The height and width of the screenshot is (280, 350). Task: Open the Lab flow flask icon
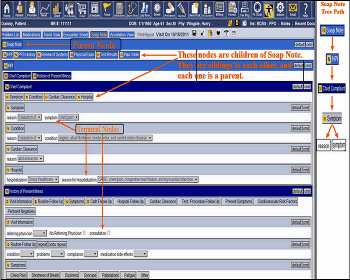tap(144, 9)
